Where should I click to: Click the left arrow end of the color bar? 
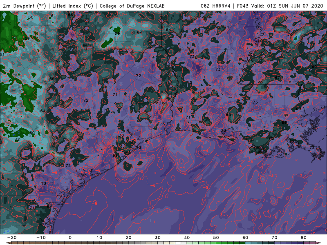(x=8, y=243)
